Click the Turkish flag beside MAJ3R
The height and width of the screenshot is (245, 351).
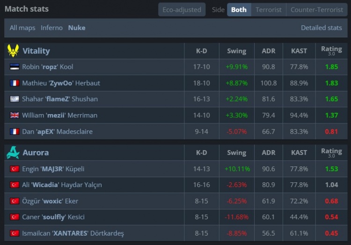[14, 169]
